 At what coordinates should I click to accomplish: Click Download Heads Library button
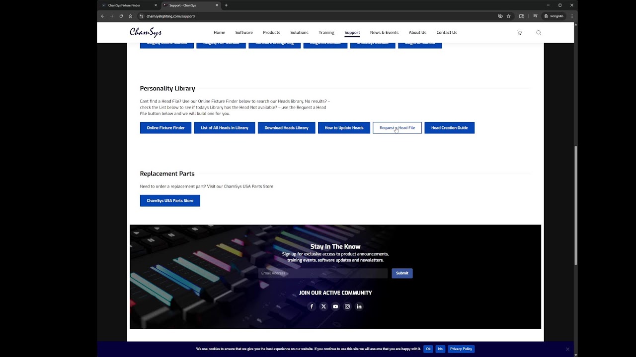pyautogui.click(x=286, y=128)
